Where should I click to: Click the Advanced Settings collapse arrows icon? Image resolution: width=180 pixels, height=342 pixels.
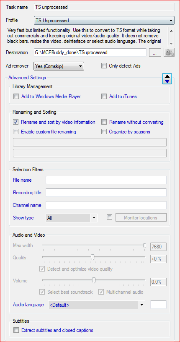click(x=167, y=79)
